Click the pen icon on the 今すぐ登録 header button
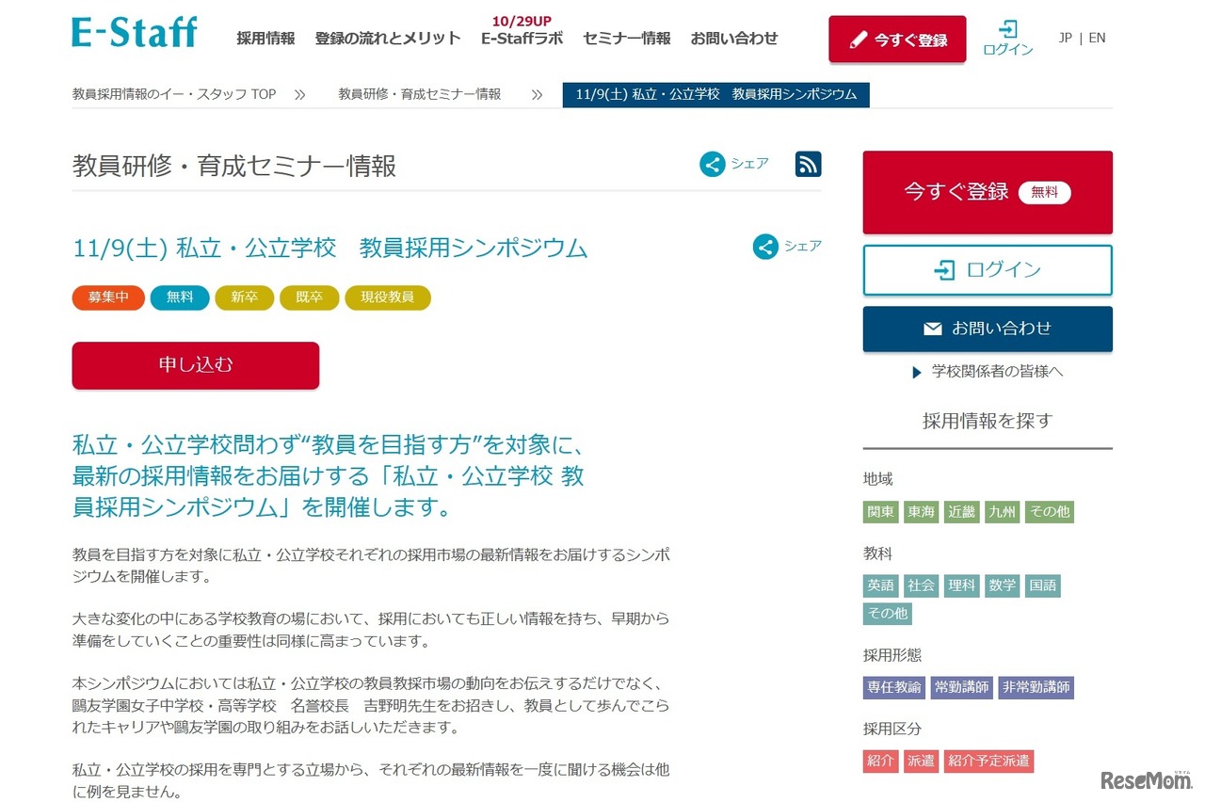The width and height of the screenshot is (1205, 802). point(857,40)
